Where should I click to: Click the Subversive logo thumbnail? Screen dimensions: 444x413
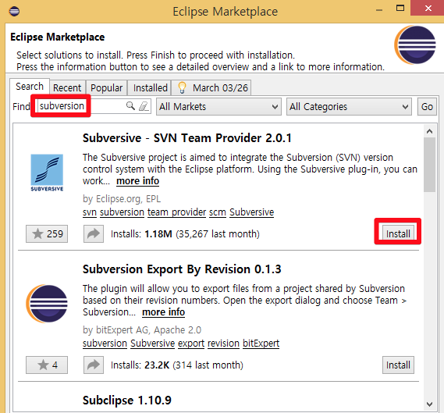click(47, 173)
